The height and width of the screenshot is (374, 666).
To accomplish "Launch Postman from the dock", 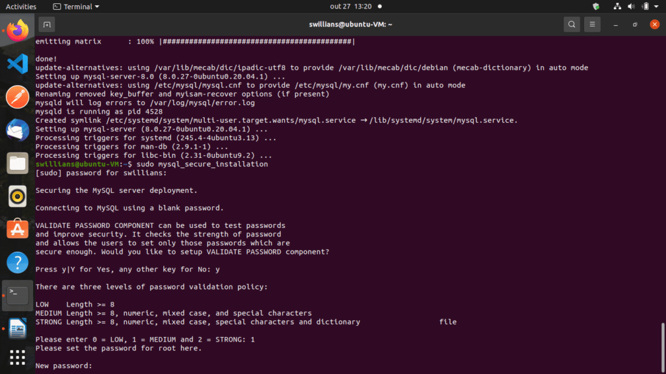I will click(x=18, y=97).
